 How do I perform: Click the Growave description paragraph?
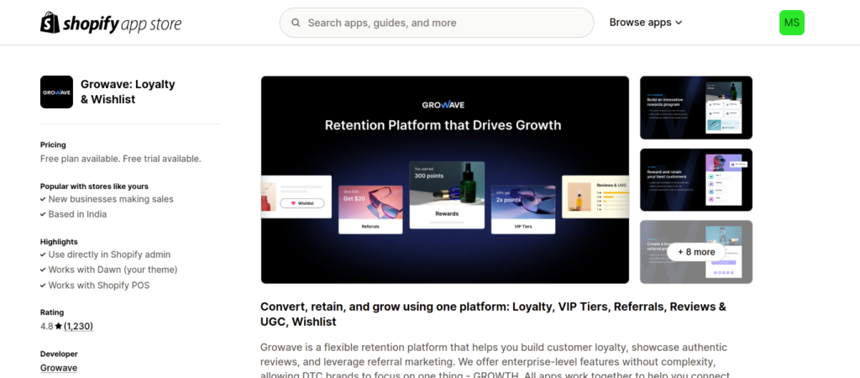point(496,361)
